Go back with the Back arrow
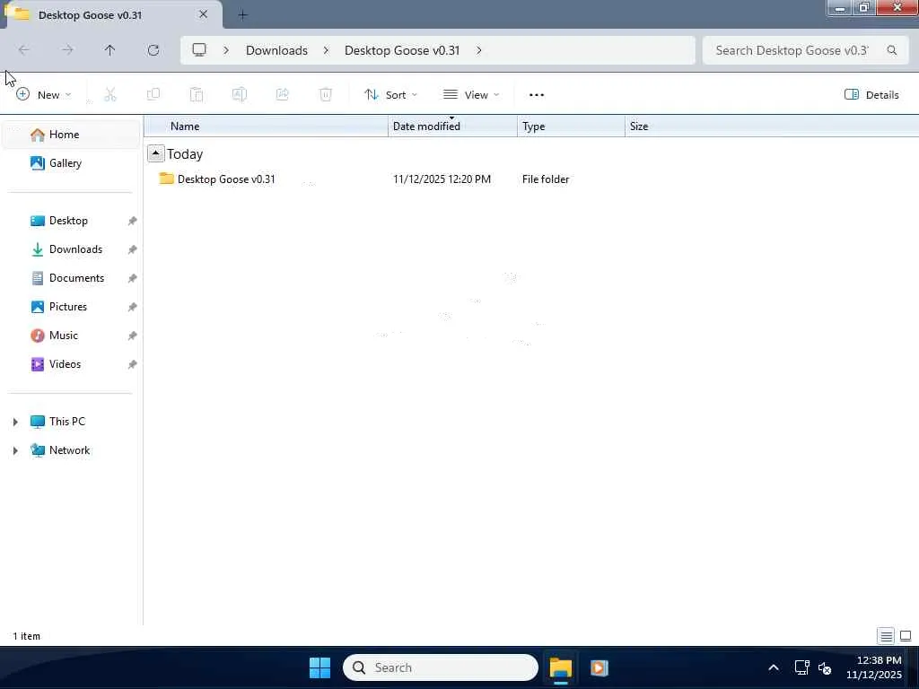 pos(24,50)
